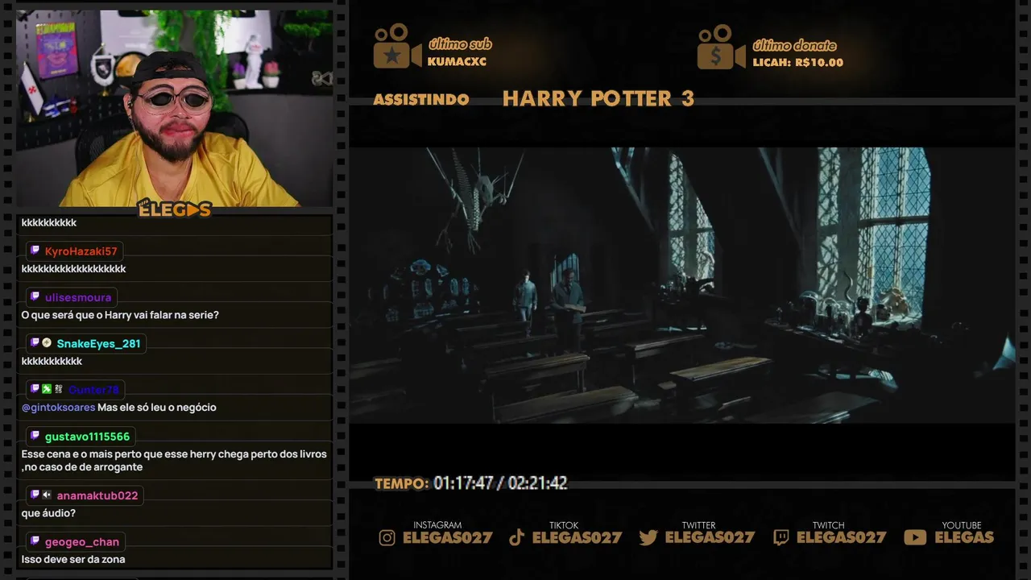Click the Harry Potter movie video frame

(682, 284)
